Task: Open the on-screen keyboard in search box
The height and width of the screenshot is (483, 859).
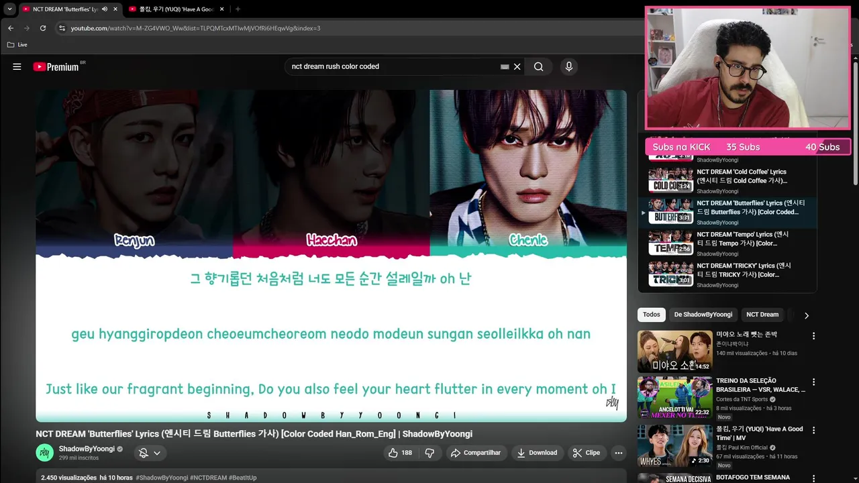Action: point(505,66)
